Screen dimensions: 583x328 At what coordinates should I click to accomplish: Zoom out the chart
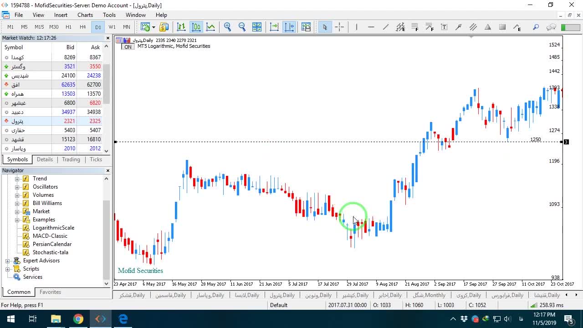242,27
